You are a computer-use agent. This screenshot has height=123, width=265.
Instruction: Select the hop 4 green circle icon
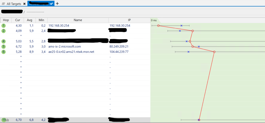[x=3, y=41]
